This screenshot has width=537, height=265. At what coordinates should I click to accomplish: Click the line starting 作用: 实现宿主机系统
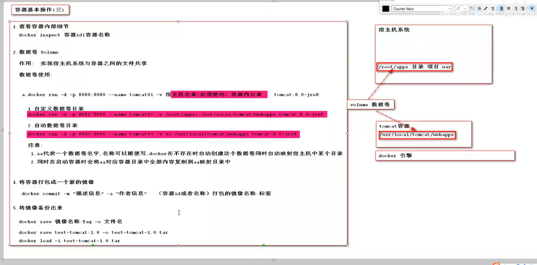point(83,64)
